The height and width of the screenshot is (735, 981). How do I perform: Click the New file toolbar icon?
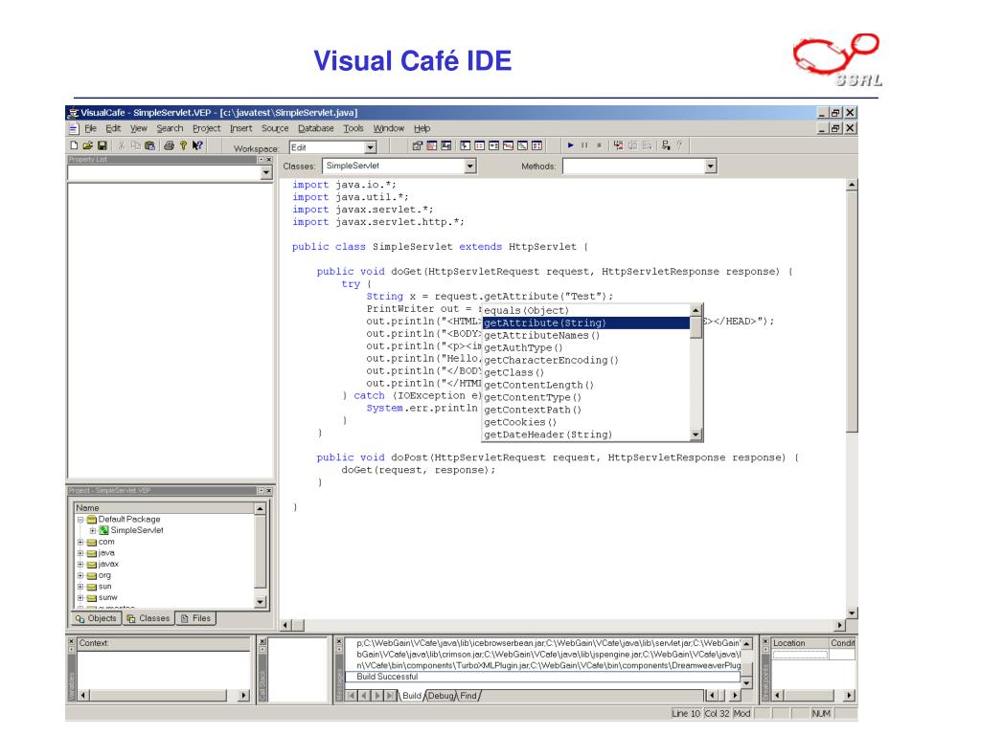[x=74, y=145]
